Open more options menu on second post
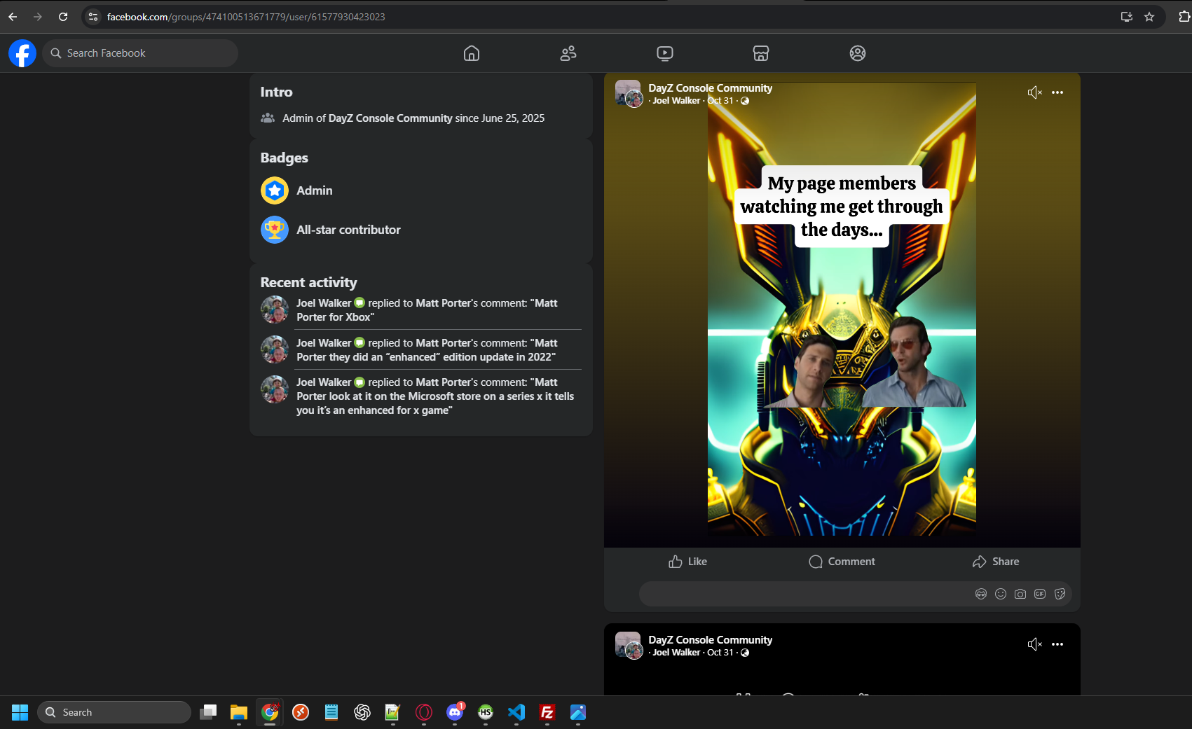The image size is (1192, 729). 1057,644
